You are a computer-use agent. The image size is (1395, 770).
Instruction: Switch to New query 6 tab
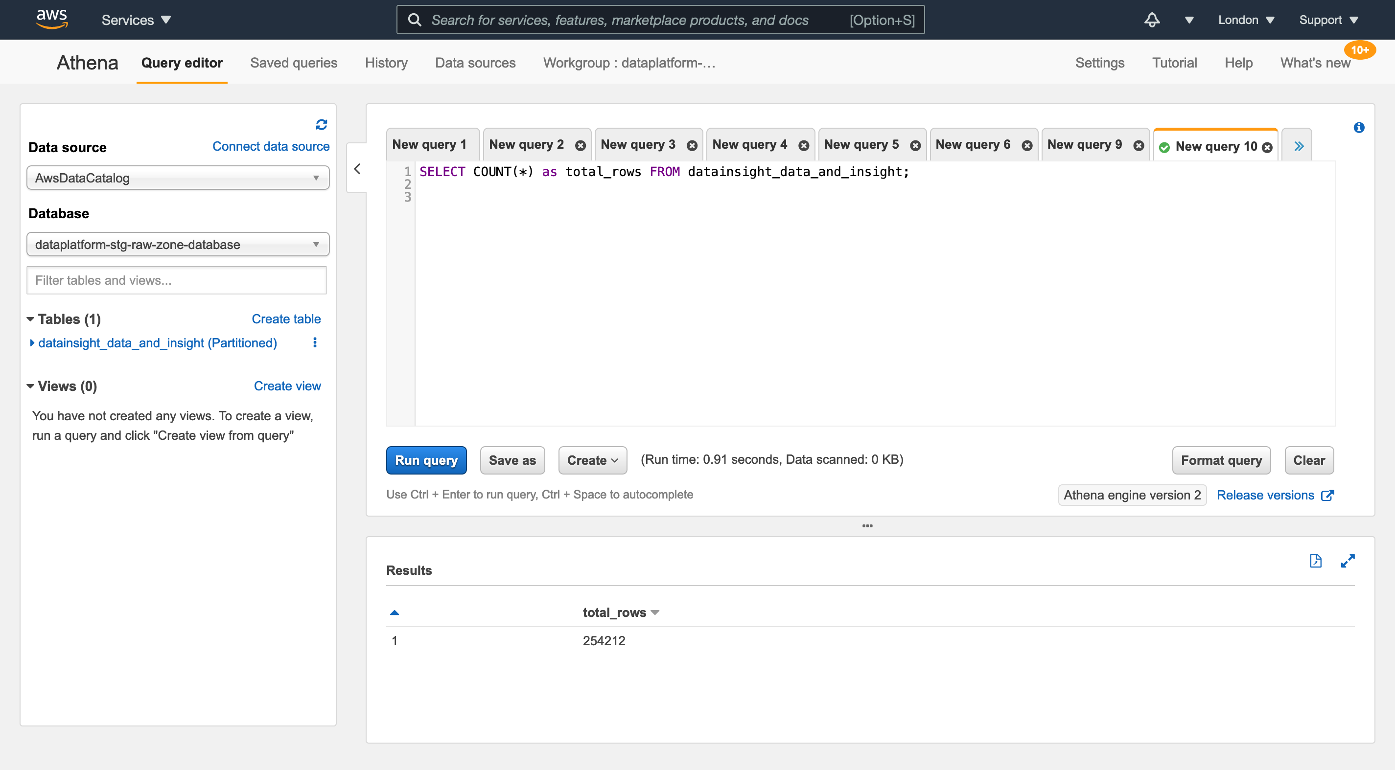click(973, 144)
